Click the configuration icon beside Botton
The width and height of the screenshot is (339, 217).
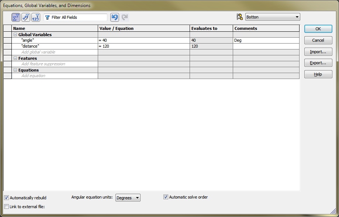[240, 17]
